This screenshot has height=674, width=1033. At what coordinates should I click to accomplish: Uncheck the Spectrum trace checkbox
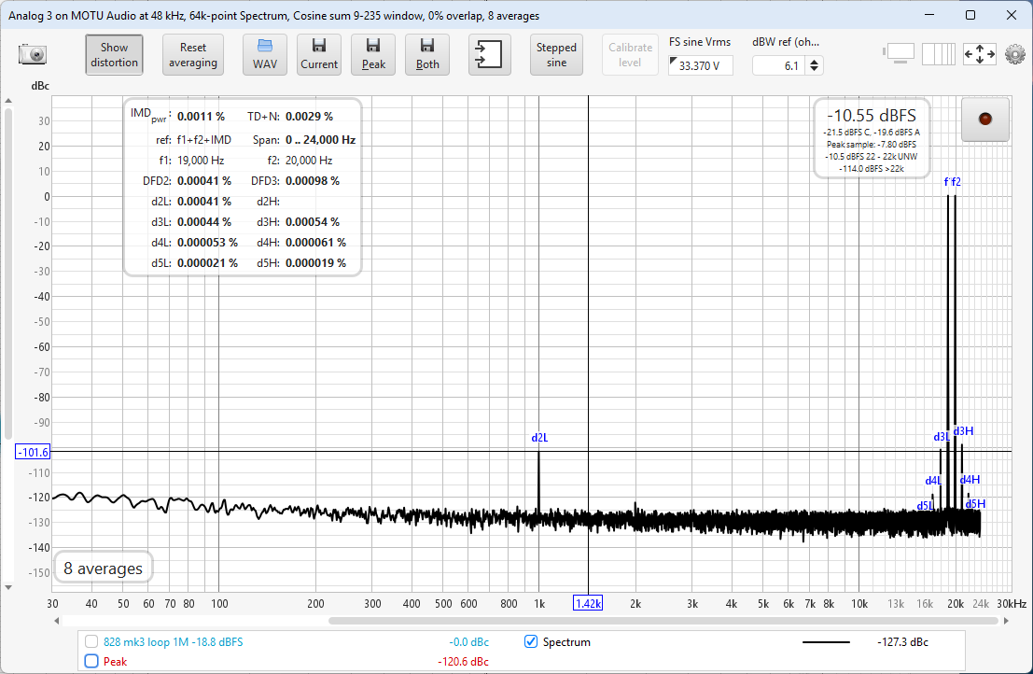[x=530, y=641]
